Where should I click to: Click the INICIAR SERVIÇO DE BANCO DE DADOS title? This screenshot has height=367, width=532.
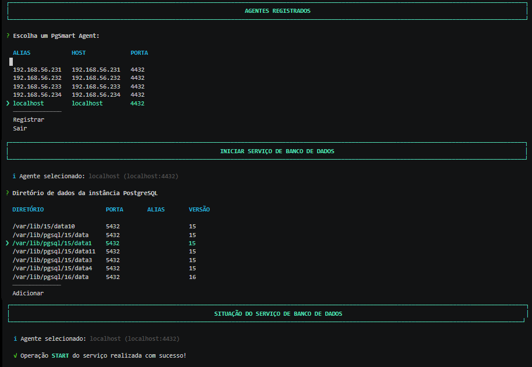(x=277, y=151)
